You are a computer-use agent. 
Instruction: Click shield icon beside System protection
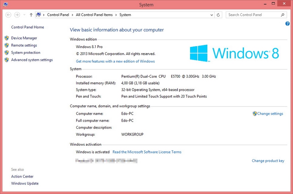tap(7, 53)
